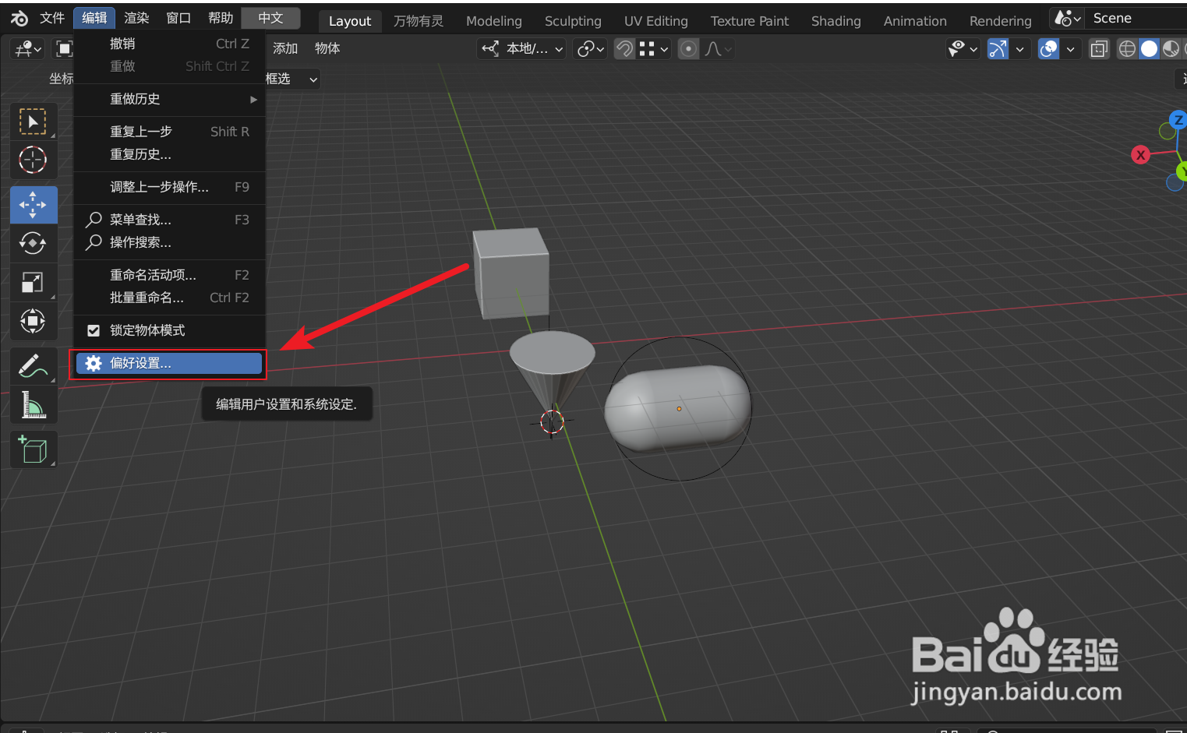Choose 调整上一步操作... entry

170,187
